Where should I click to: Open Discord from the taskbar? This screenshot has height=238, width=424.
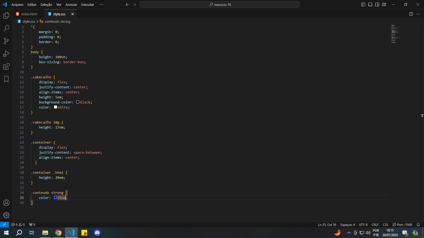97,233
